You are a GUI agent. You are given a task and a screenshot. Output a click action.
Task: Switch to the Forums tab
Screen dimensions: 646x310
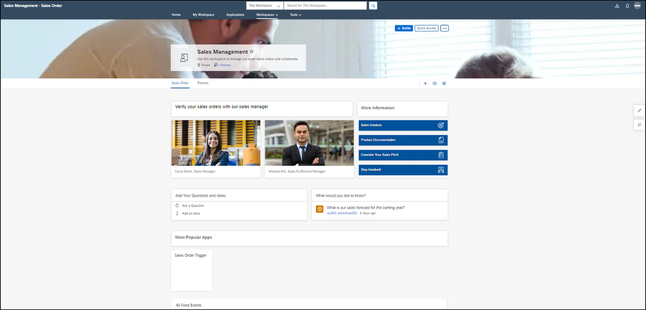coord(203,83)
